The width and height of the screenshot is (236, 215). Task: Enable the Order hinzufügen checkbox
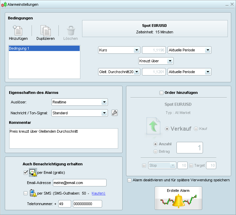[x=161, y=93]
